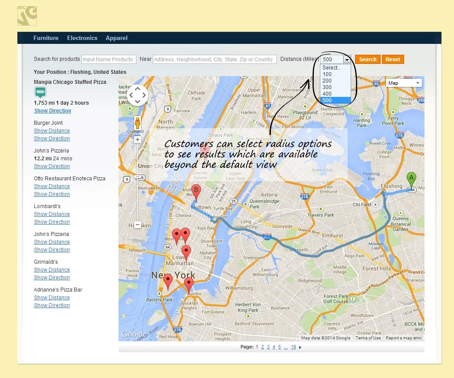This screenshot has height=378, width=454.
Task: Click the green marker A in Flushing
Action: [411, 180]
